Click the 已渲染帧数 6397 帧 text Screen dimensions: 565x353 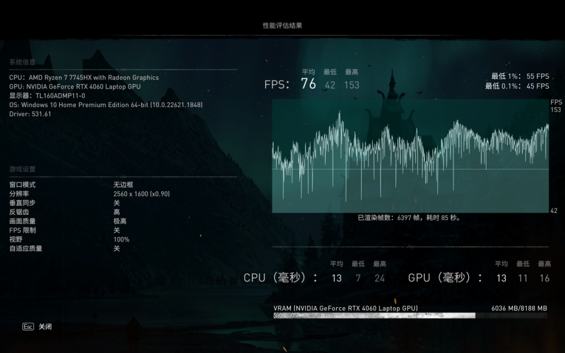click(x=409, y=218)
